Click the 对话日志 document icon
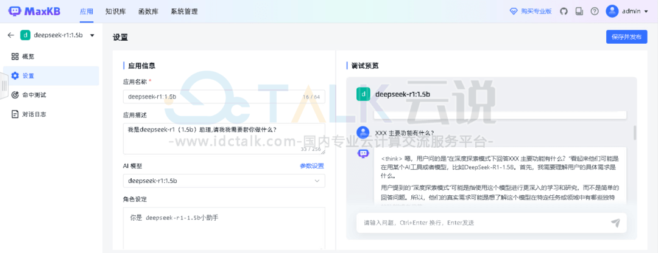The image size is (658, 253). 15,114
